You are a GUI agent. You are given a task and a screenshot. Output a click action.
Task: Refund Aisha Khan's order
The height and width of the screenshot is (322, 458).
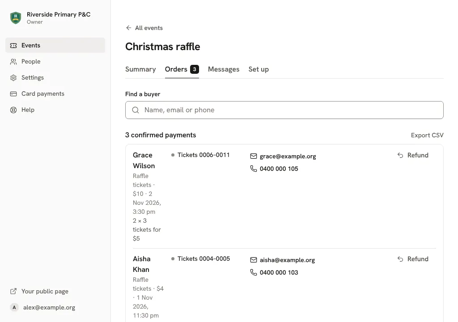[x=413, y=259]
